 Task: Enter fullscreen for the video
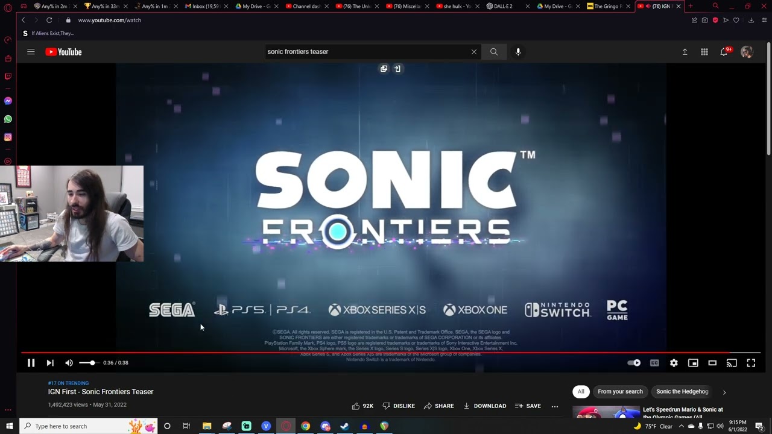point(751,363)
